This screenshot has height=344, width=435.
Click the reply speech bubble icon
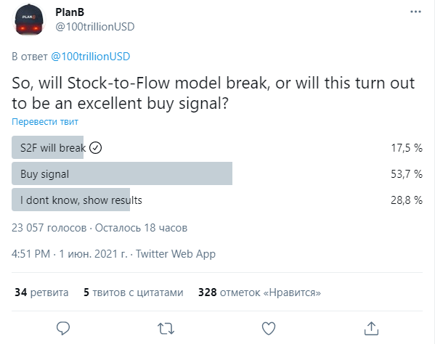(x=63, y=328)
